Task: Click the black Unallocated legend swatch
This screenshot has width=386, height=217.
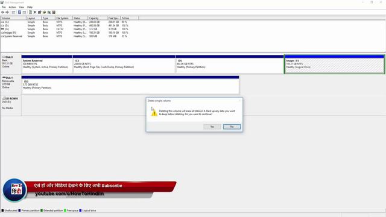Action: pyautogui.click(x=2, y=210)
